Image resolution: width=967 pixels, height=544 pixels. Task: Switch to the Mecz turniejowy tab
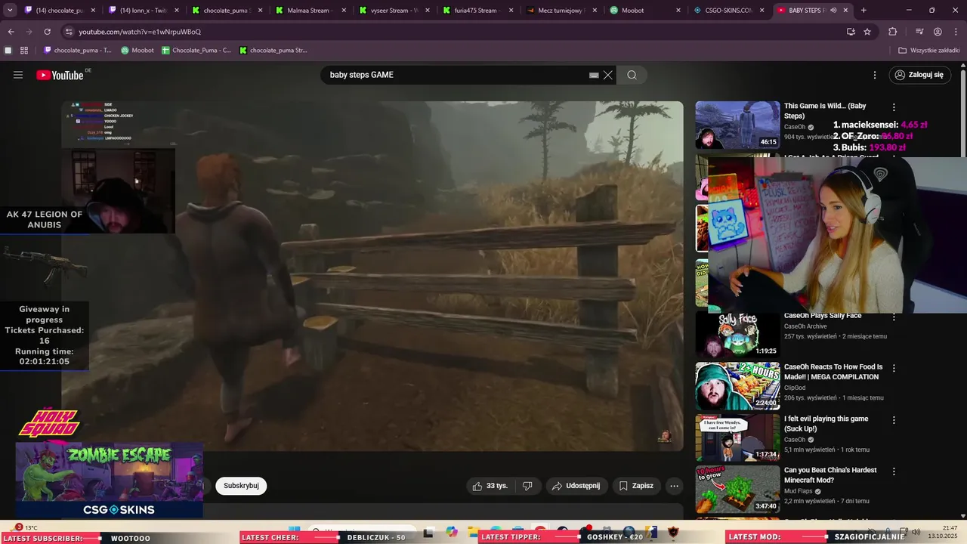(561, 11)
